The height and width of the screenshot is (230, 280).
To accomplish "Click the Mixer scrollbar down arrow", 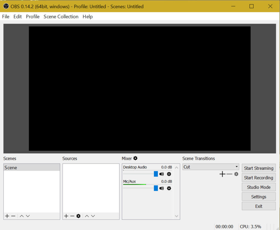I will pyautogui.click(x=176, y=216).
